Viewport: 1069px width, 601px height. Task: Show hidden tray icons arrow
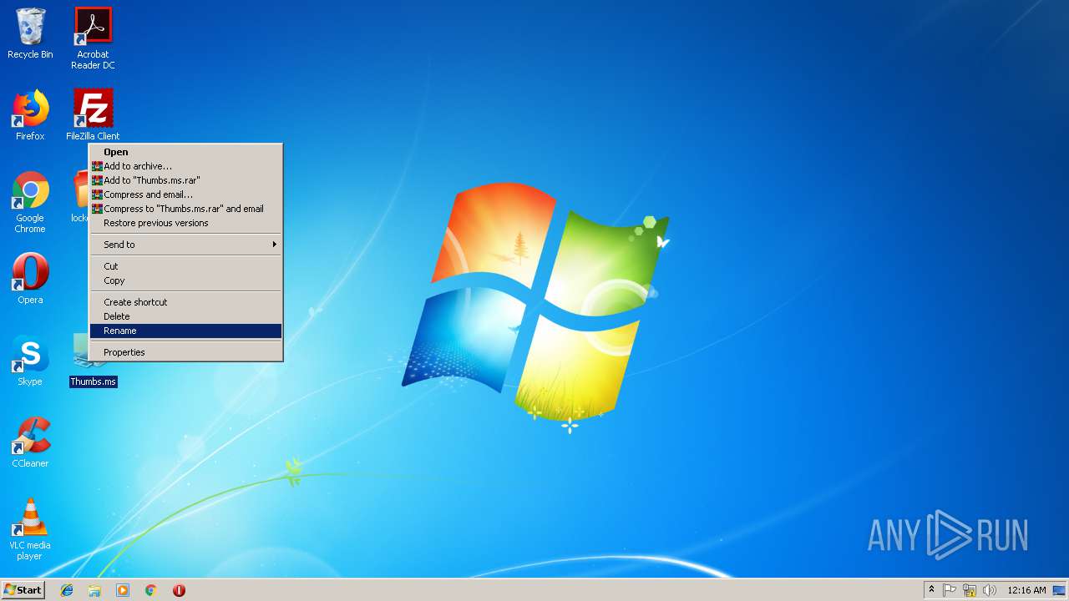coord(931,590)
